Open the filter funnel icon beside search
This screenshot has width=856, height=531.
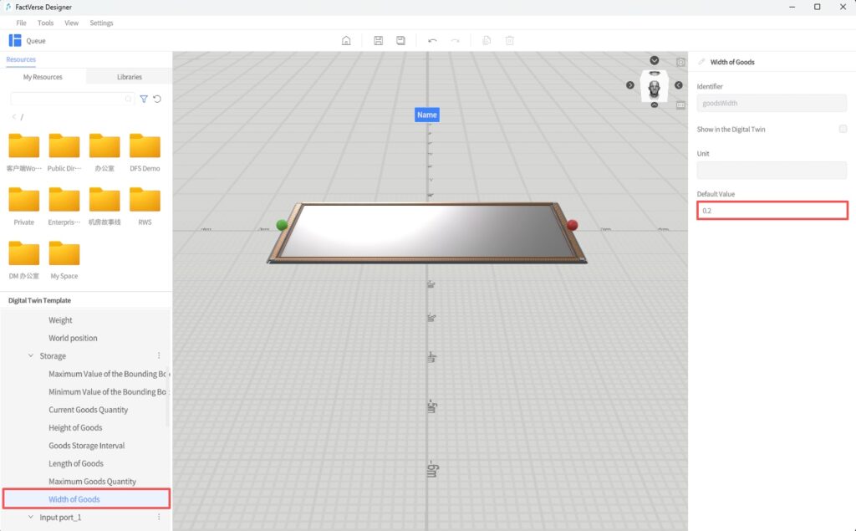[143, 99]
